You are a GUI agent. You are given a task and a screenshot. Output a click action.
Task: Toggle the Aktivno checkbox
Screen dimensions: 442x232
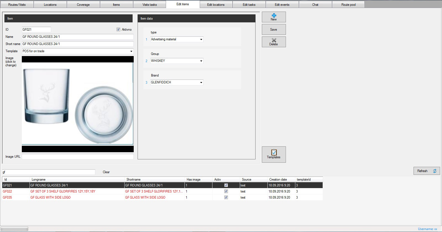point(119,30)
